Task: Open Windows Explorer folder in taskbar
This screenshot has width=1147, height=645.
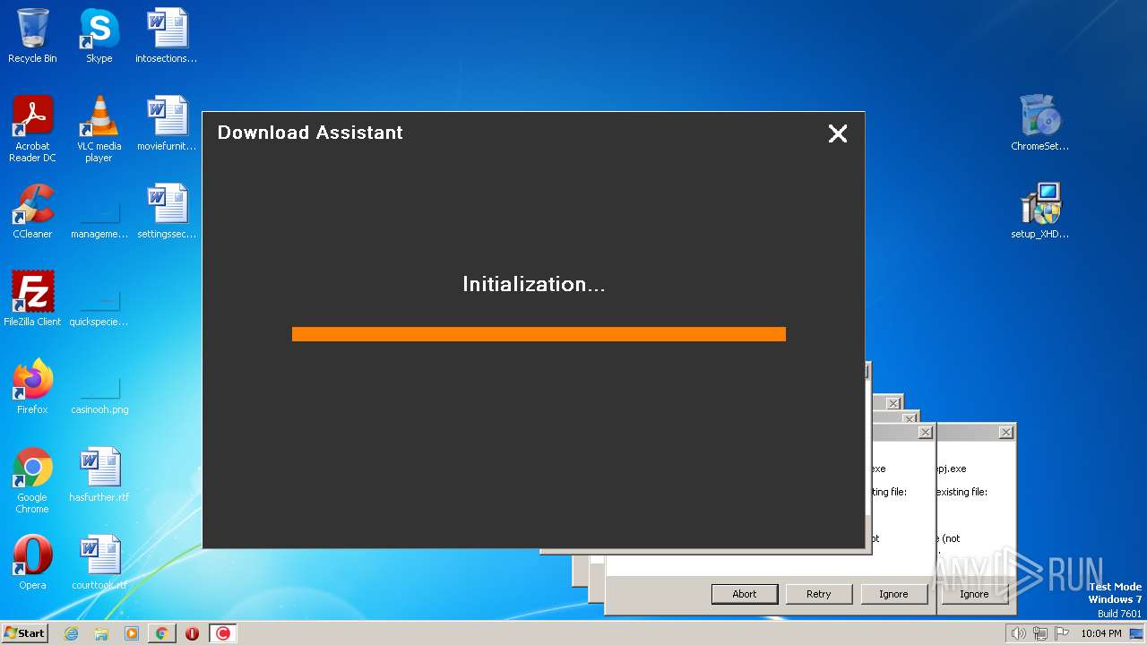Action: click(x=101, y=633)
